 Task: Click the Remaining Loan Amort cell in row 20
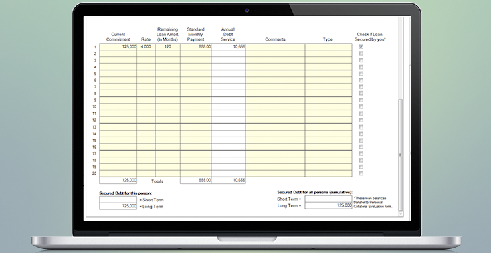(168, 173)
